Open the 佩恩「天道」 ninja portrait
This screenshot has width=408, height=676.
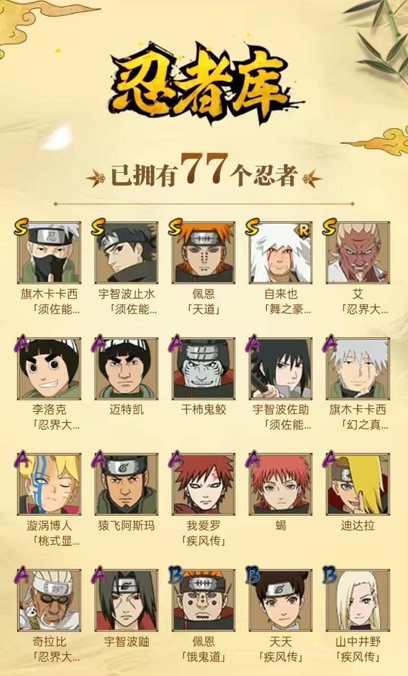[203, 253]
